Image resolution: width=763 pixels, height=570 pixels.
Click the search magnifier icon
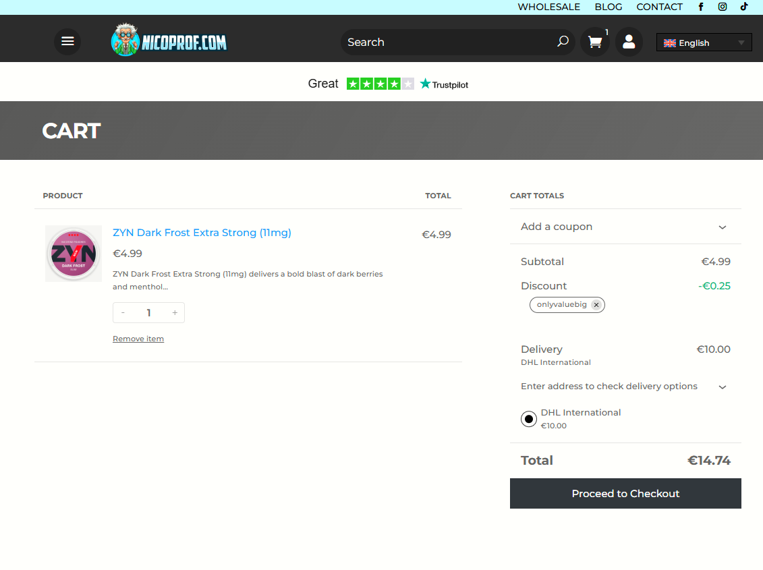563,42
